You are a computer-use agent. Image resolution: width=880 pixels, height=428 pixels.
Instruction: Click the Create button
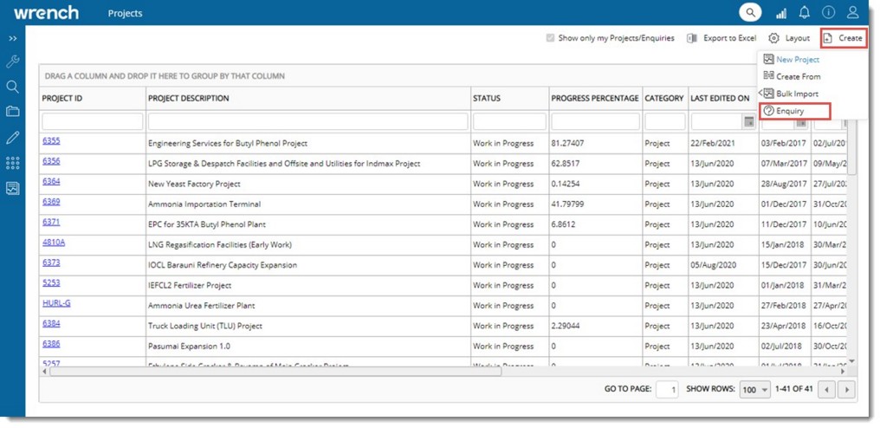tap(843, 38)
